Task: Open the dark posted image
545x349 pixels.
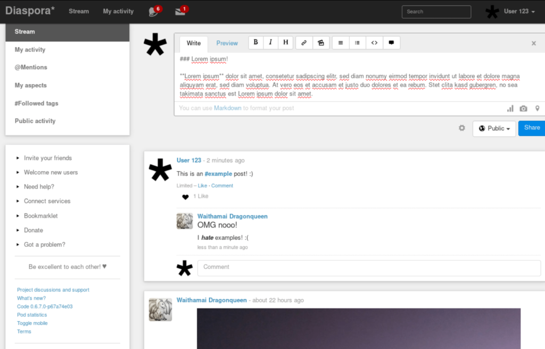Action: (359, 328)
